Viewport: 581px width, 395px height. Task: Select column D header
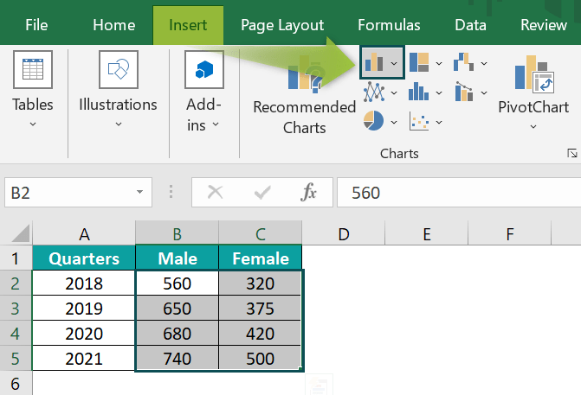(x=344, y=233)
